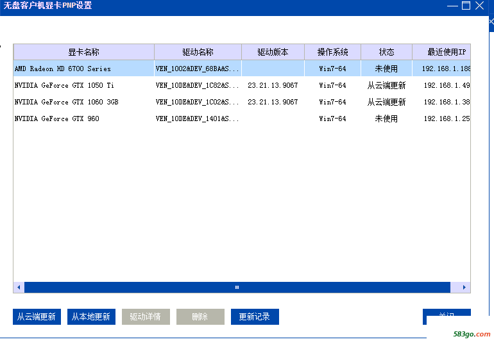The width and height of the screenshot is (494, 344).
Task: Click the 从本地更新 button
Action: click(91, 316)
